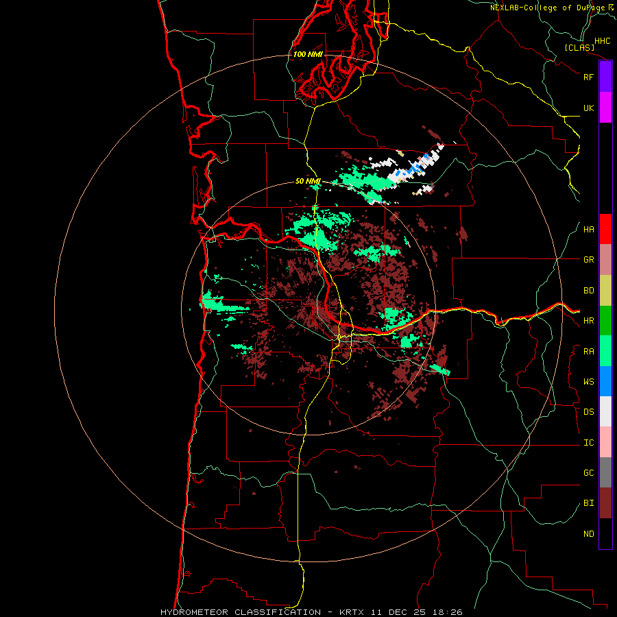
Task: Click the [CLAS] units label
Action: pos(579,47)
